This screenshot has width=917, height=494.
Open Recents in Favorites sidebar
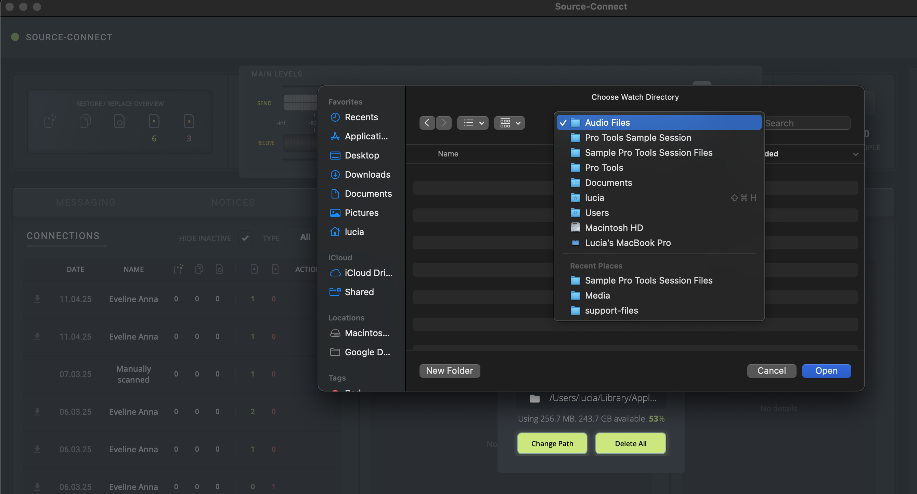tap(361, 117)
